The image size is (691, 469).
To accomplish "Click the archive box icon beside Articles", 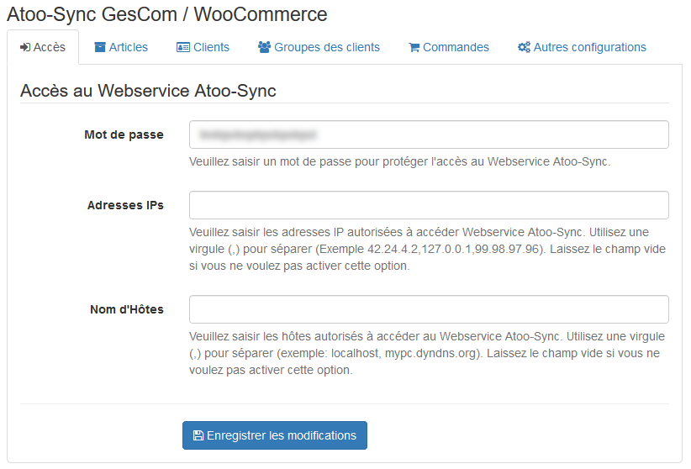I will pyautogui.click(x=100, y=47).
